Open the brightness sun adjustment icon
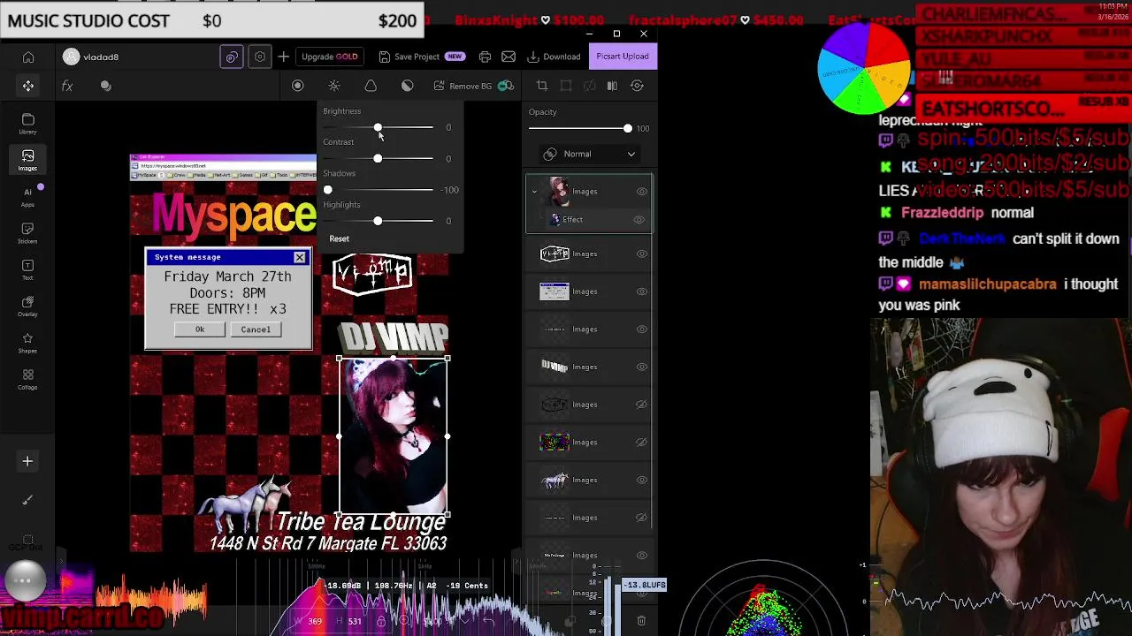1132x636 pixels. point(334,86)
